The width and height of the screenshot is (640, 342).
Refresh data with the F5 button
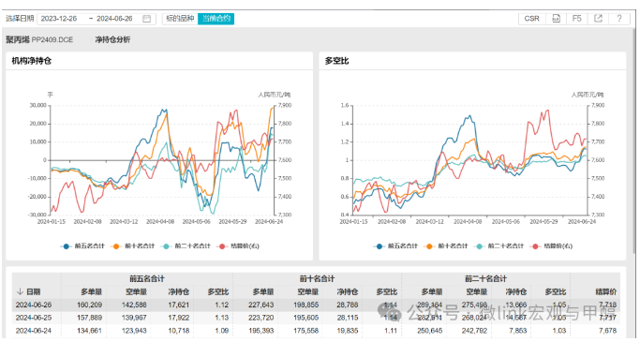coord(576,19)
